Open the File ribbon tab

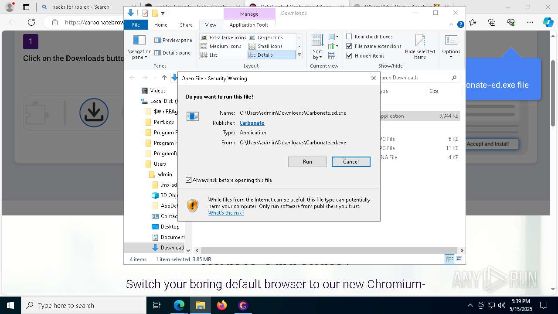pos(136,25)
